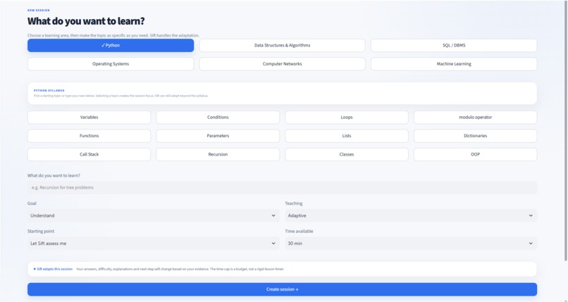Viewport: 568px width, 302px height.
Task: Click the 'NEW SESSION' label
Action: [39, 11]
